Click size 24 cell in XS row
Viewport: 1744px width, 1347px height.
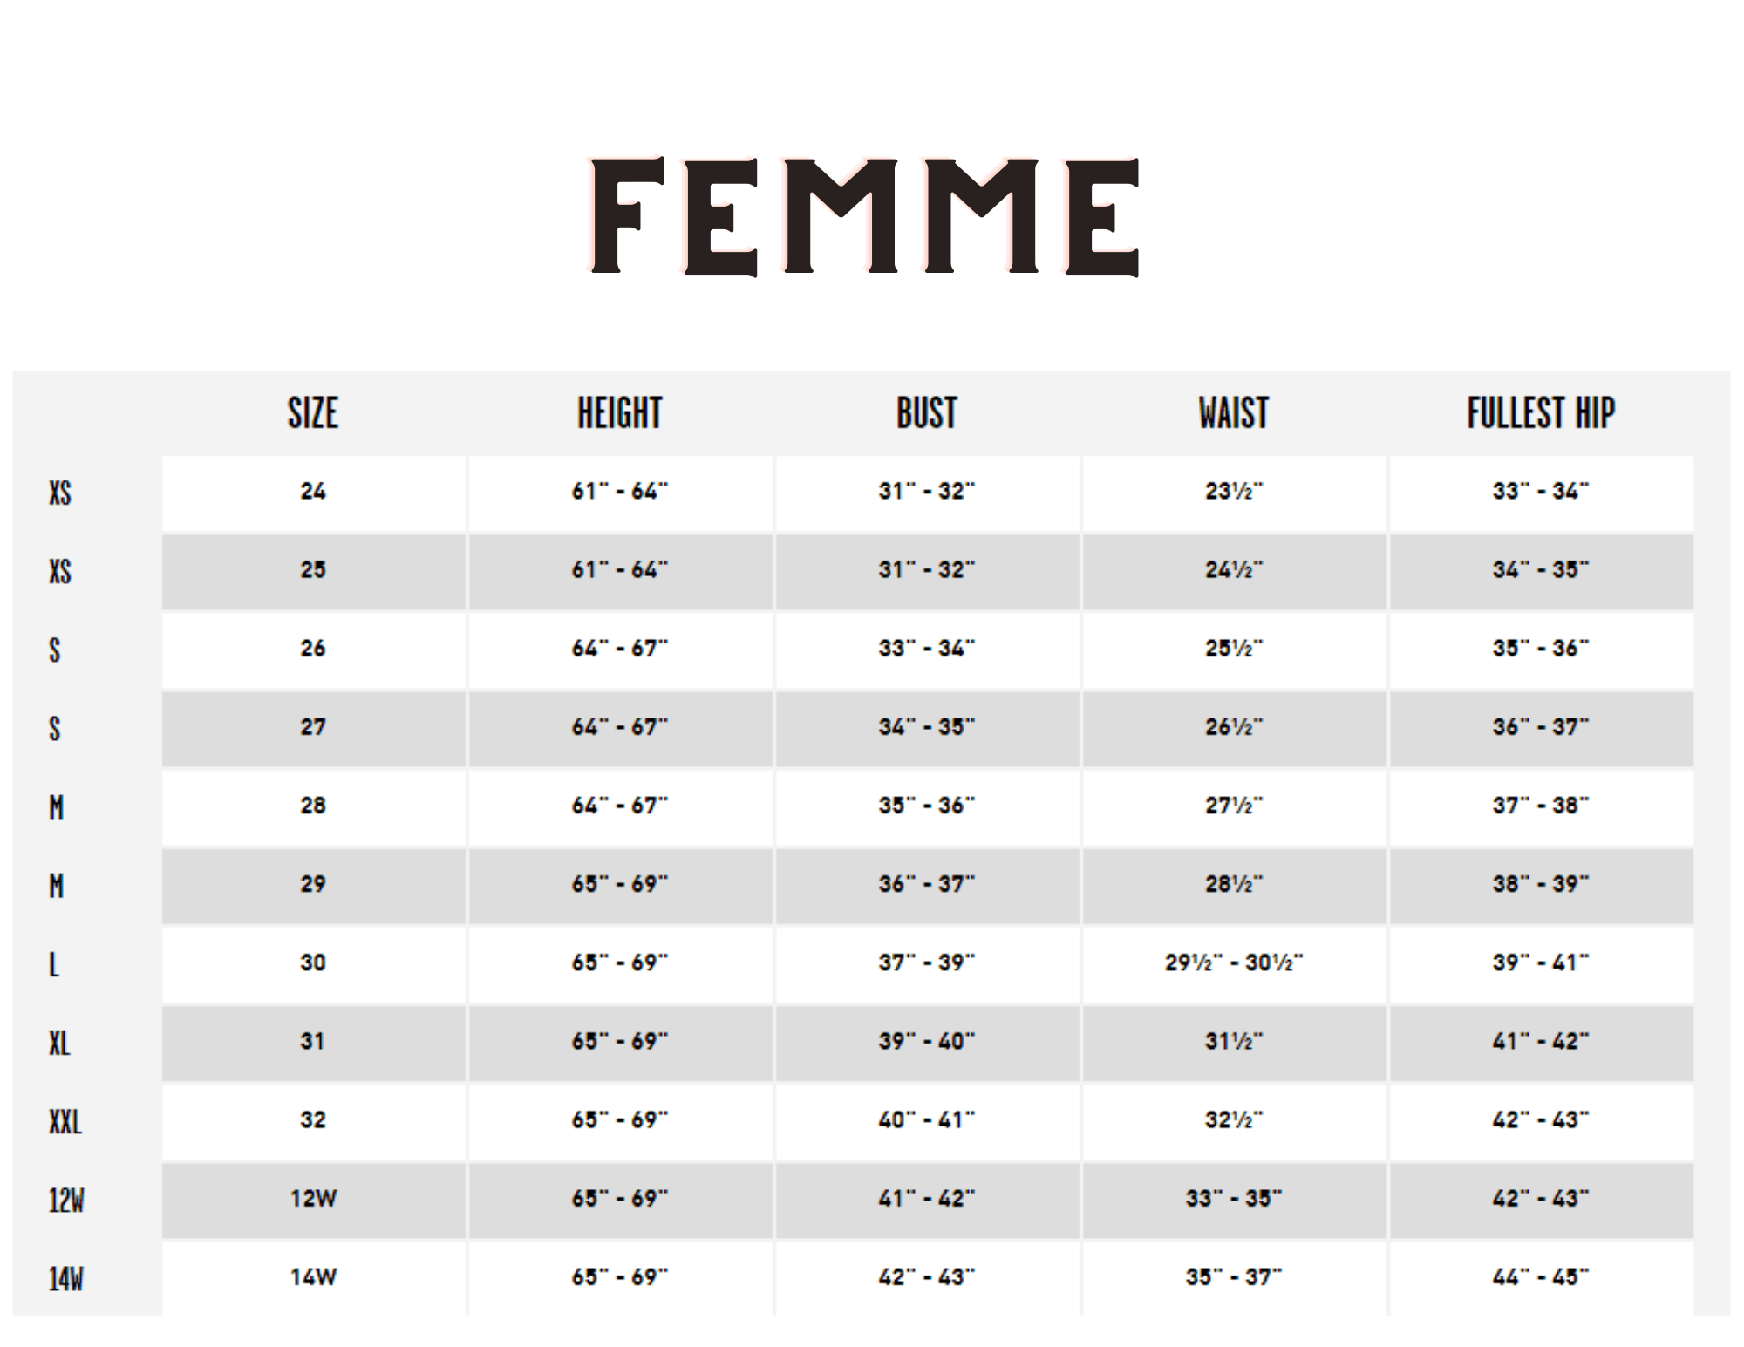click(313, 492)
